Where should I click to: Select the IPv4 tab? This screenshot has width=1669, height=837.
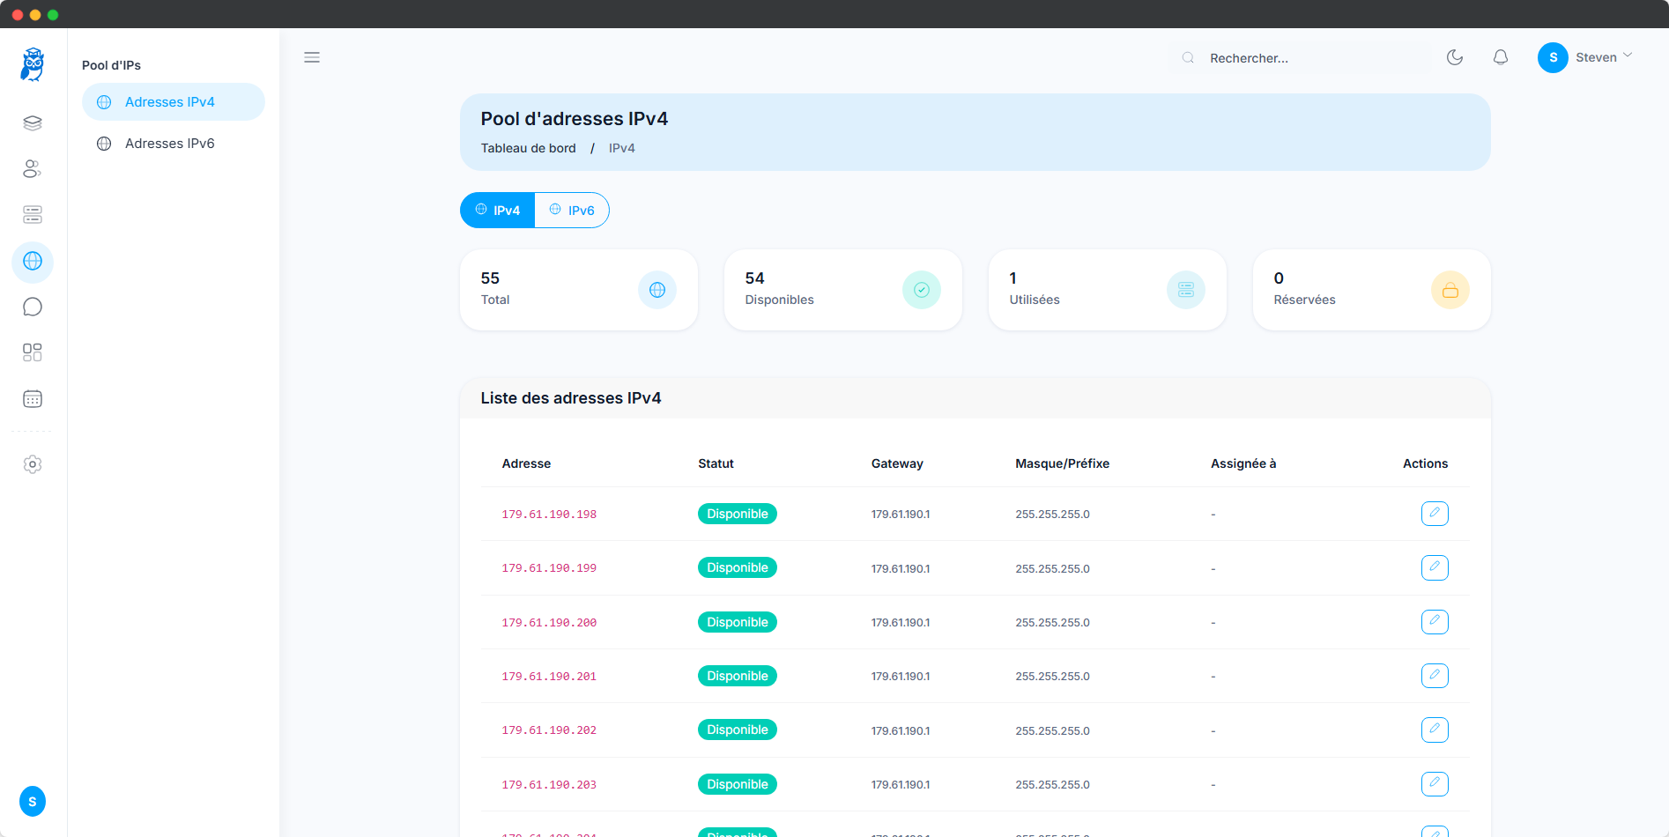point(497,210)
